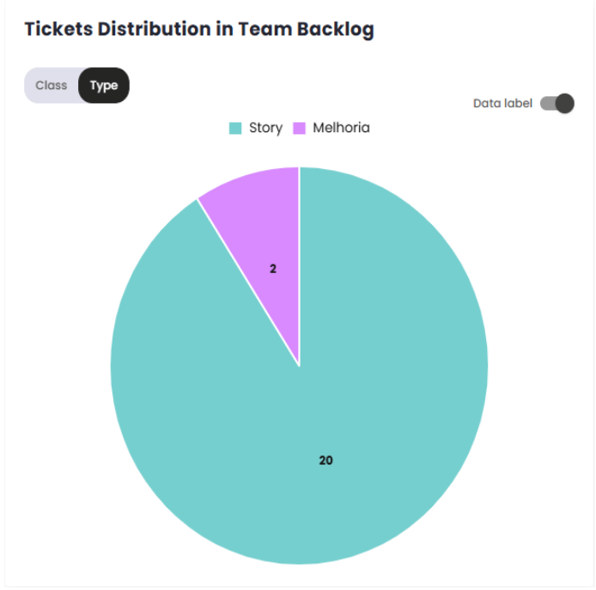Click the teal Story legend swatch
Viewport: 596px width, 590px height.
235,129
